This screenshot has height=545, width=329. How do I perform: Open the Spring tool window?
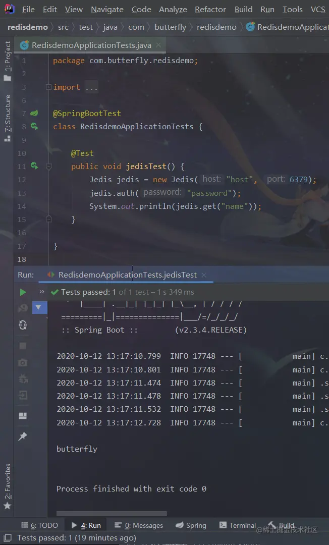click(x=191, y=525)
